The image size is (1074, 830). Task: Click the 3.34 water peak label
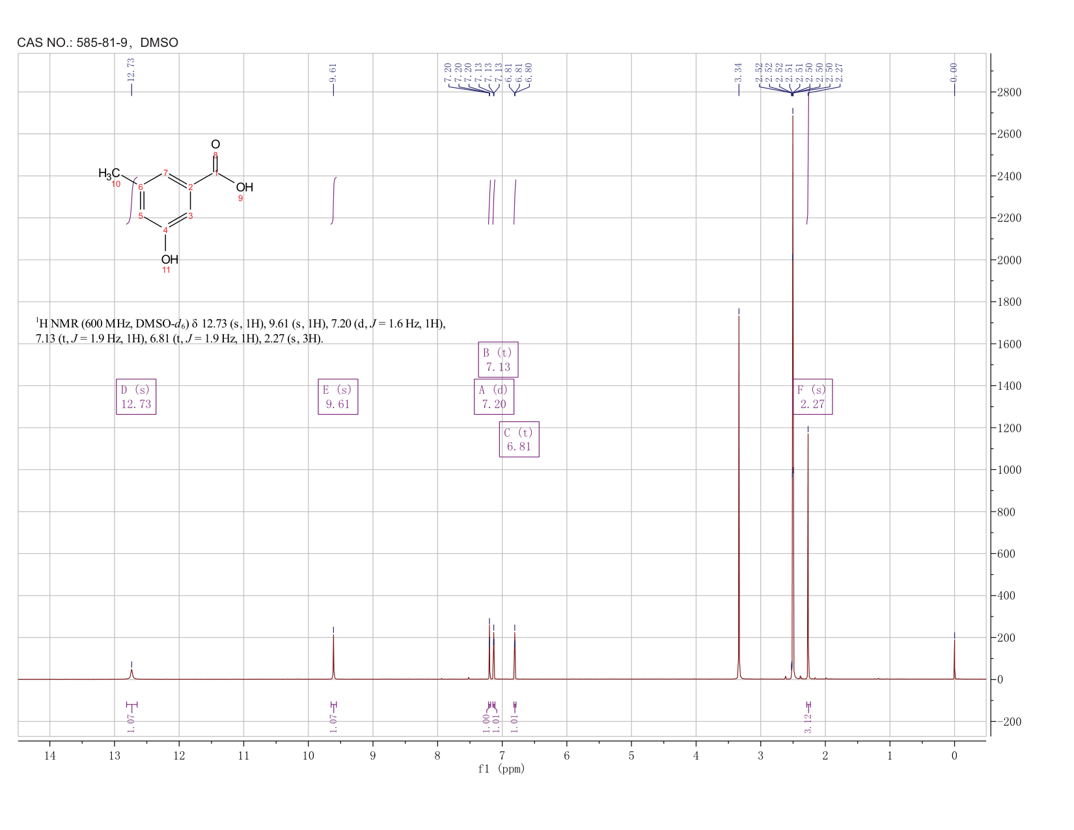pyautogui.click(x=739, y=73)
